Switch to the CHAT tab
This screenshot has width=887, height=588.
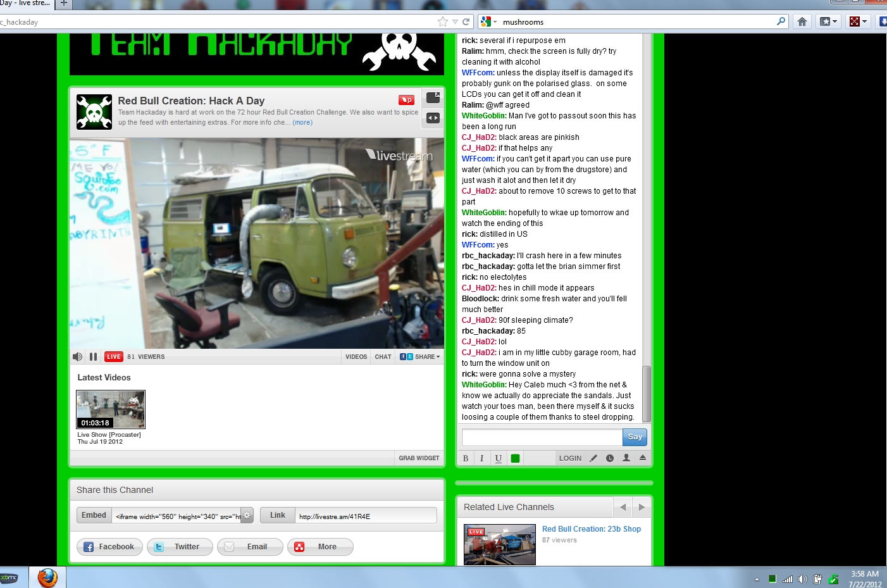click(383, 357)
